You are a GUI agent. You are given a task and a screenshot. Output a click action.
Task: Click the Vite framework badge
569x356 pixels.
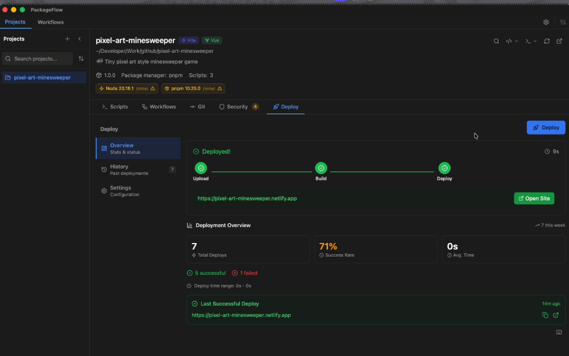188,40
